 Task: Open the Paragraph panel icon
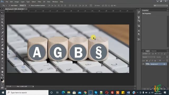(139, 34)
